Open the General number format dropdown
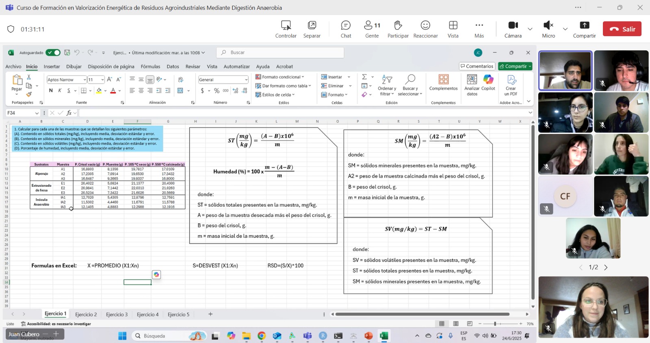This screenshot has width=650, height=343. [246, 80]
